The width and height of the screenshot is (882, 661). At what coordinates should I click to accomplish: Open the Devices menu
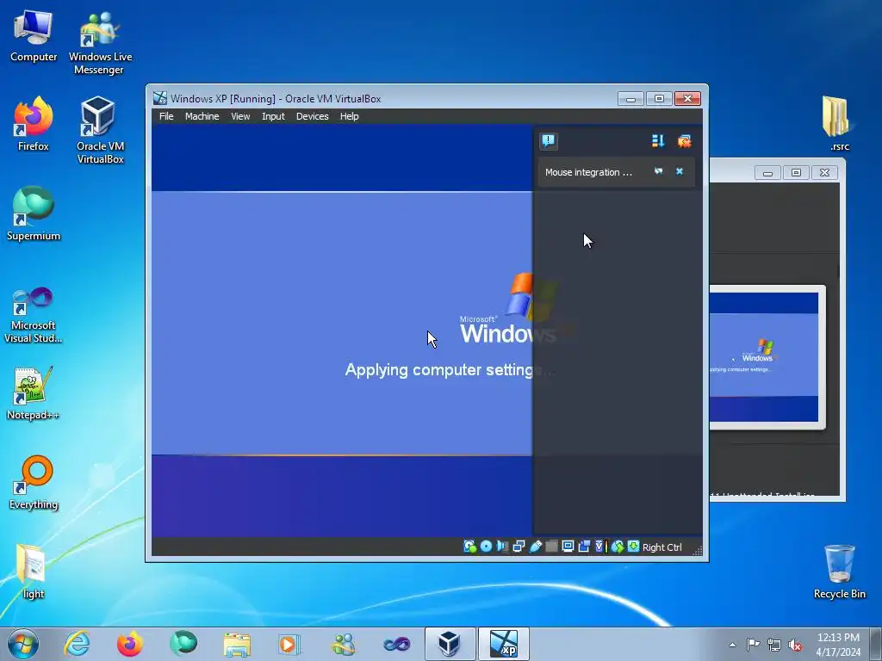click(x=312, y=116)
